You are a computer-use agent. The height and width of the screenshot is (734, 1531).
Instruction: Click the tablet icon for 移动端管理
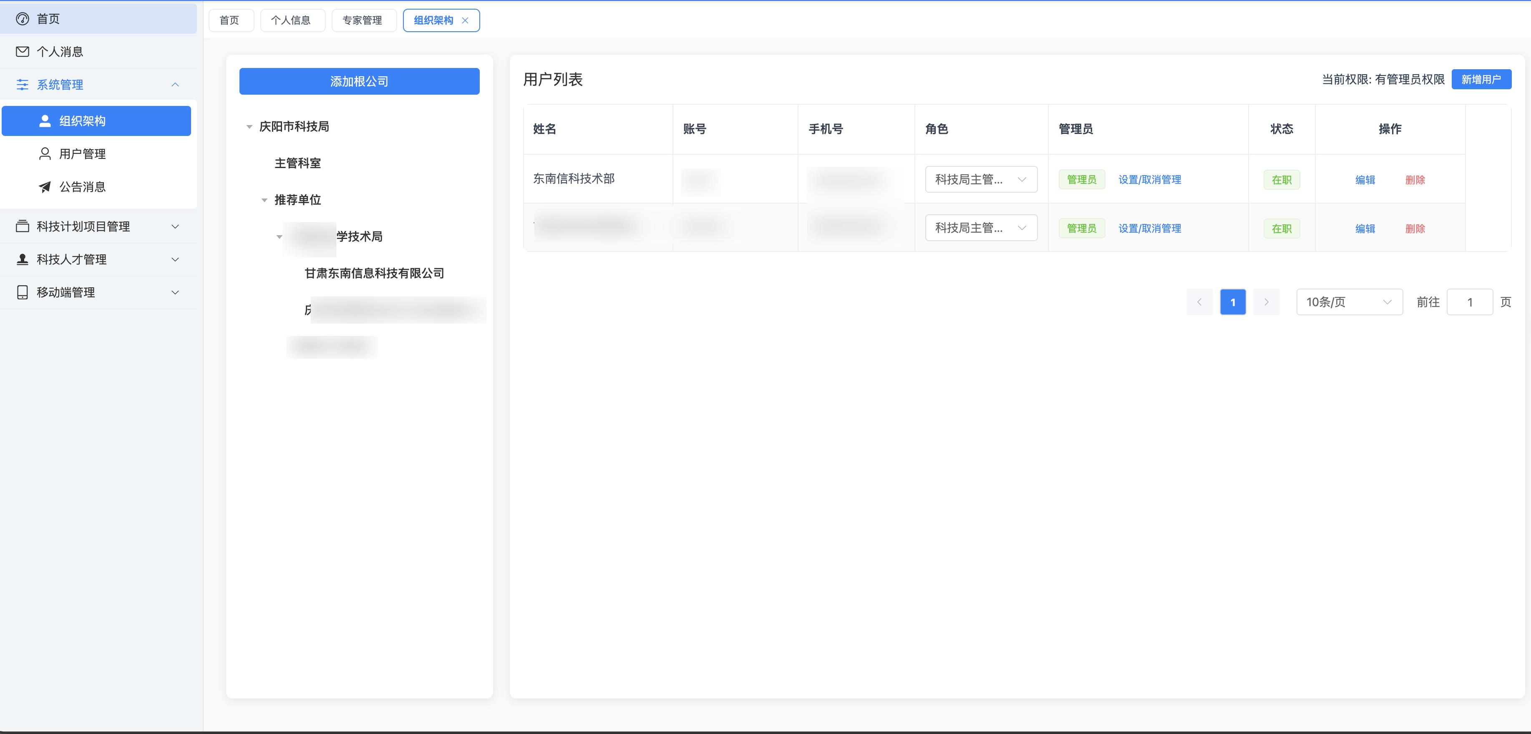pyautogui.click(x=23, y=292)
